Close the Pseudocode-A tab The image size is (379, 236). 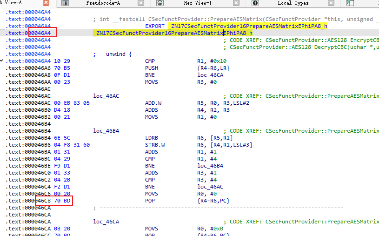point(141,3)
